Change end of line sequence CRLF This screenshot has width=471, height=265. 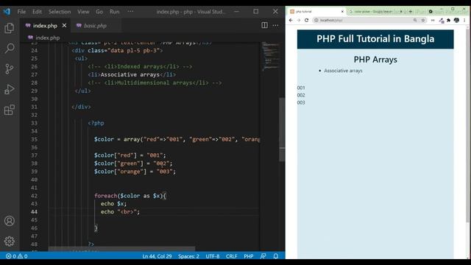(x=231, y=256)
